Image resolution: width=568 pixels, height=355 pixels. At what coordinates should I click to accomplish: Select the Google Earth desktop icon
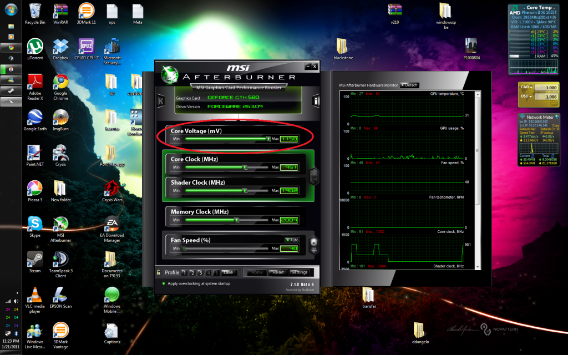pos(35,120)
